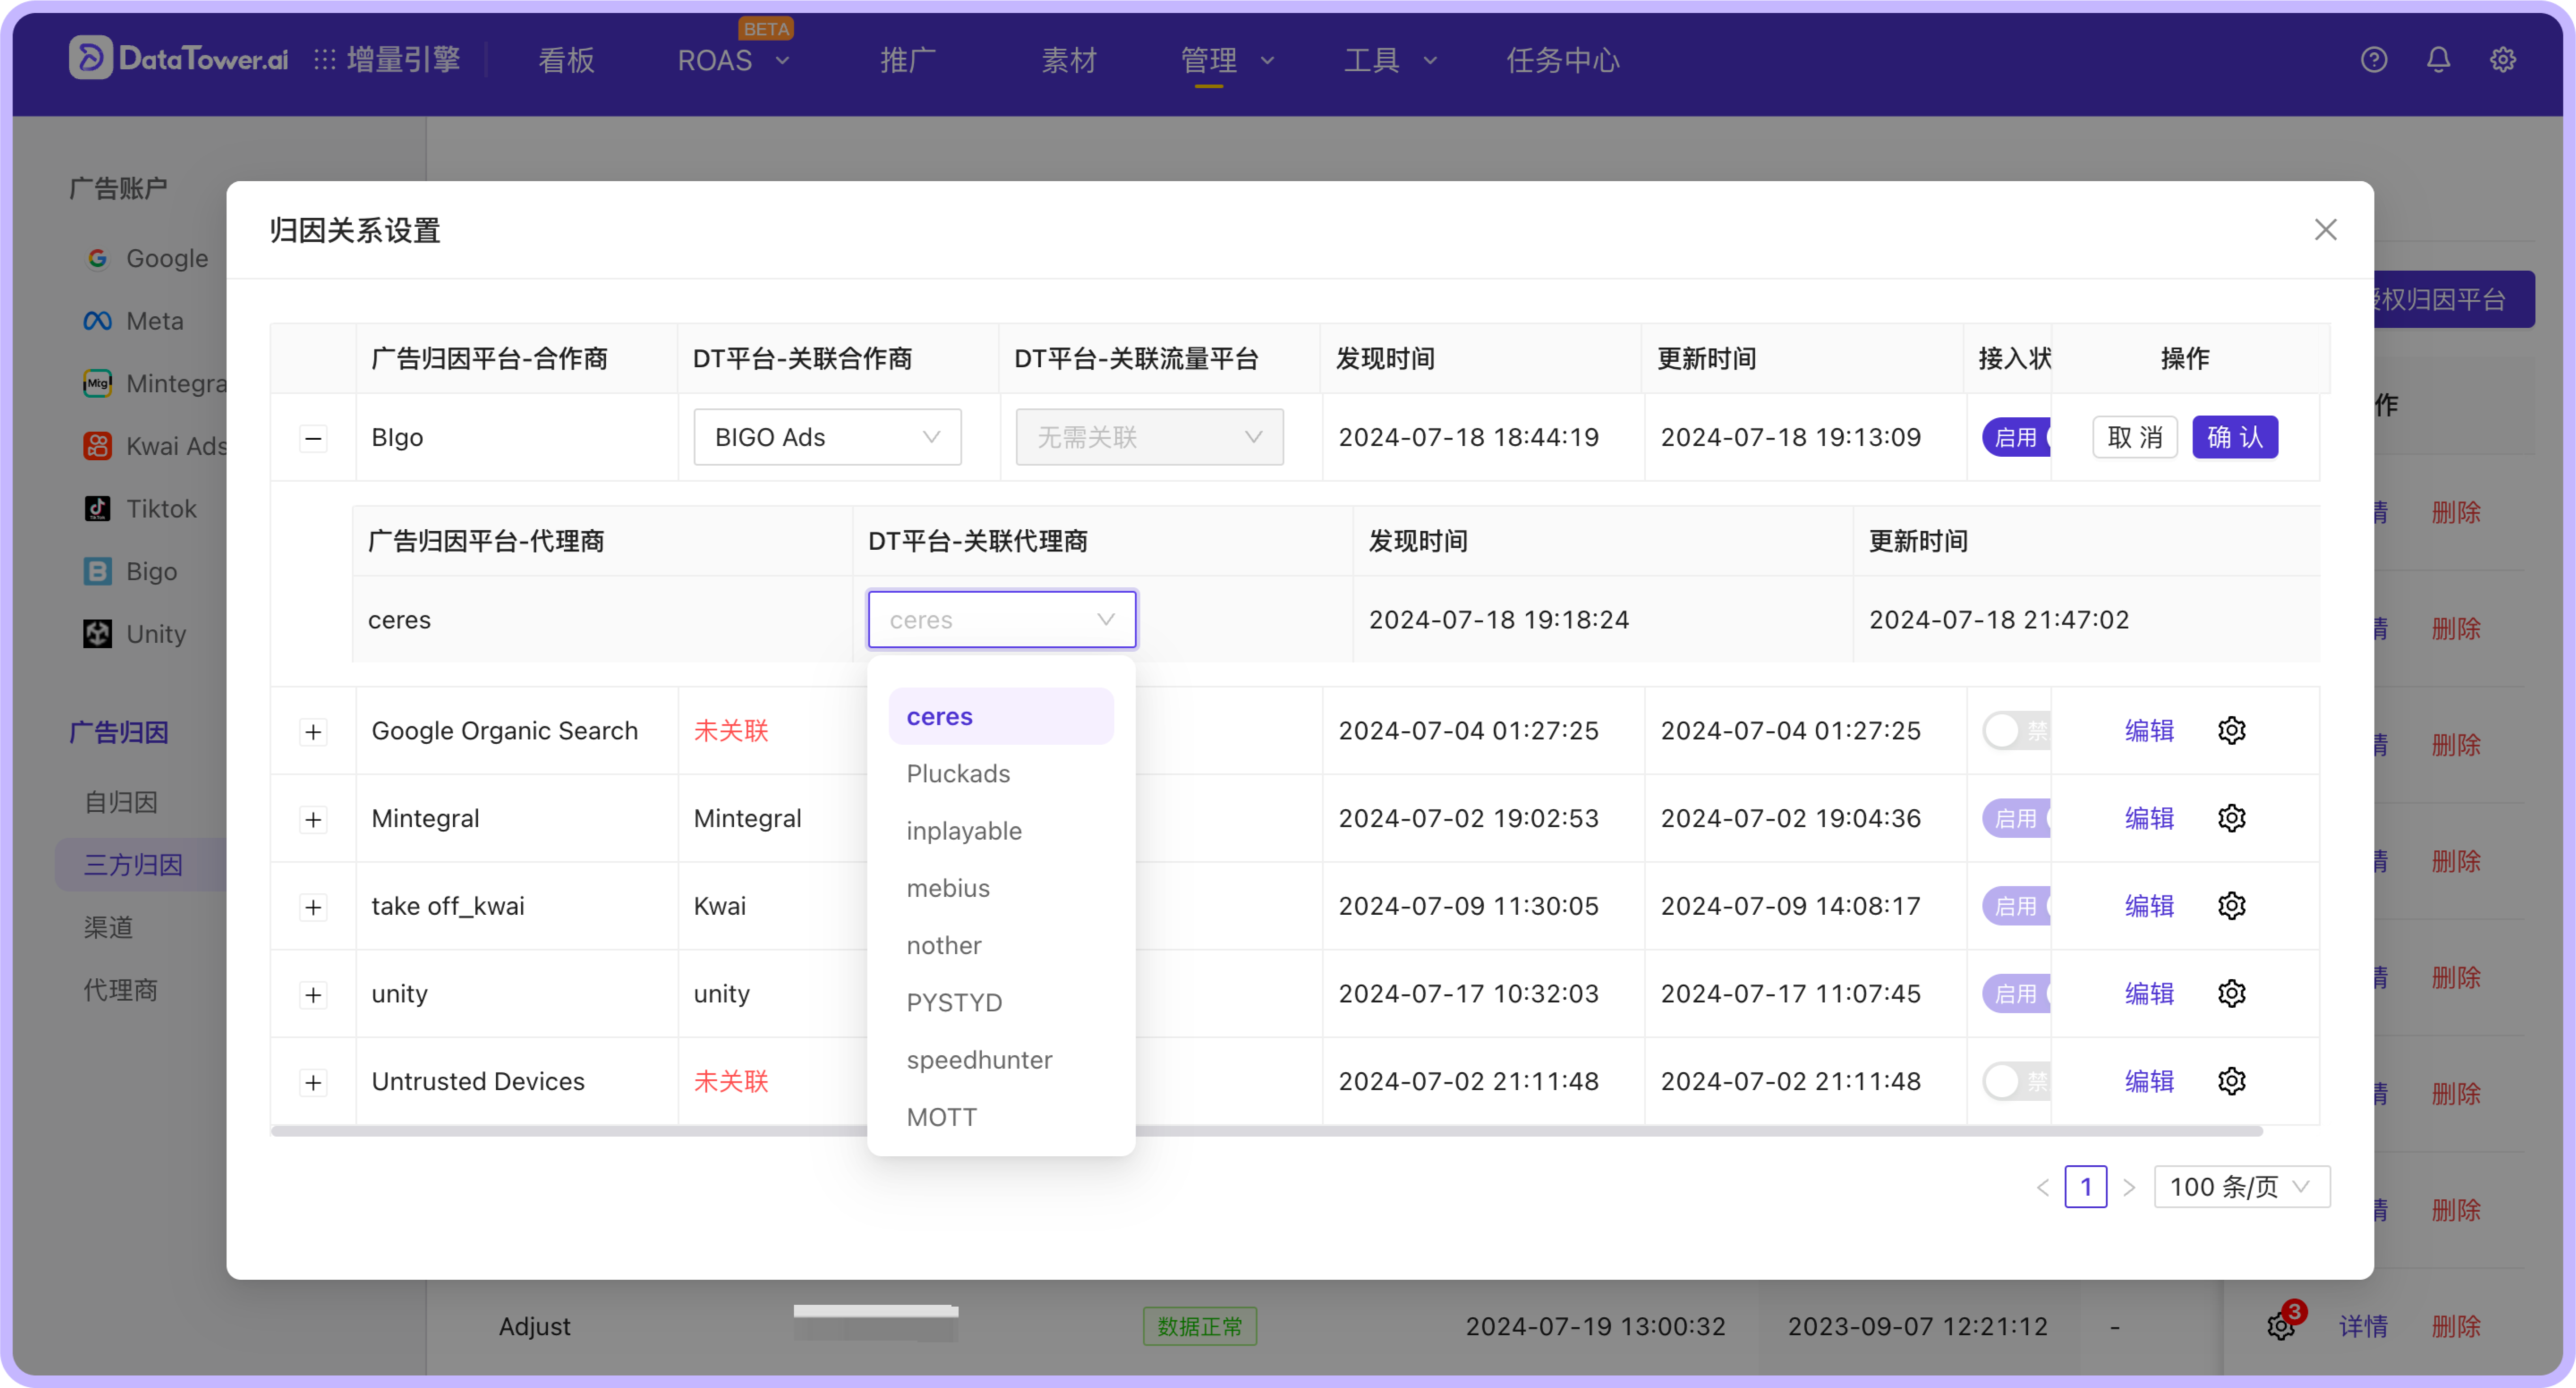Screen dimensions: 2576x1388
Task: Expand the Google Organic Search row
Action: [x=313, y=732]
